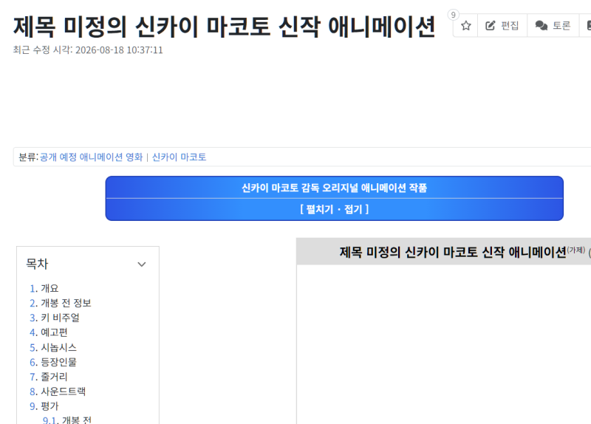This screenshot has width=591, height=424.
Task: Open the 공개 예정 애니메이션 영화 category link
Action: click(x=91, y=157)
